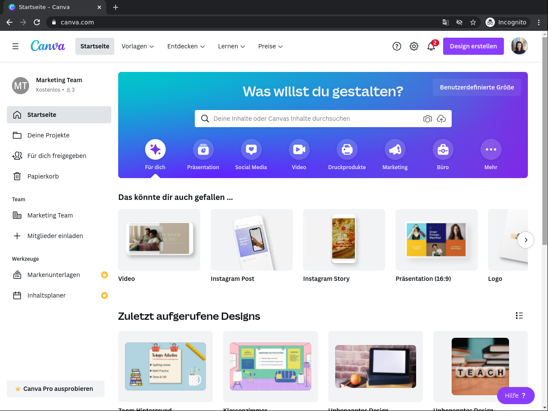
Task: Open Inhaltsplaner tool
Action: point(59,295)
